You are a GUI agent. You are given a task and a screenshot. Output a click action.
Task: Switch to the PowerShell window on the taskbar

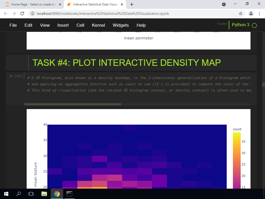[69, 194]
